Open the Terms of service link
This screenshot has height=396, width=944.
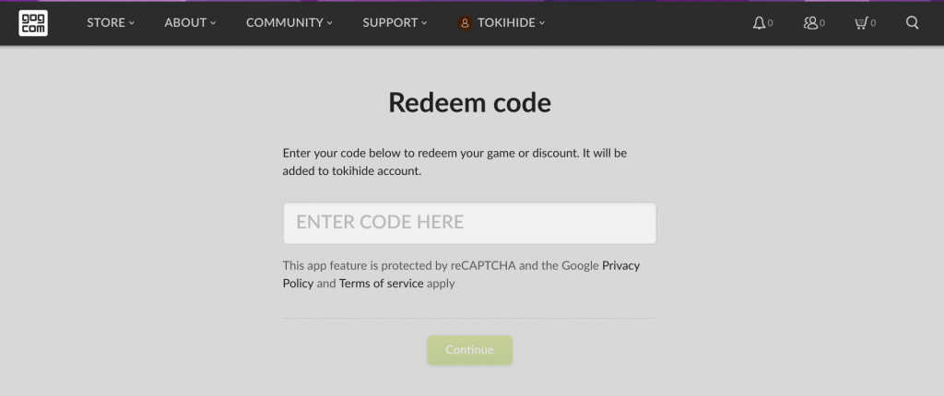click(x=381, y=284)
